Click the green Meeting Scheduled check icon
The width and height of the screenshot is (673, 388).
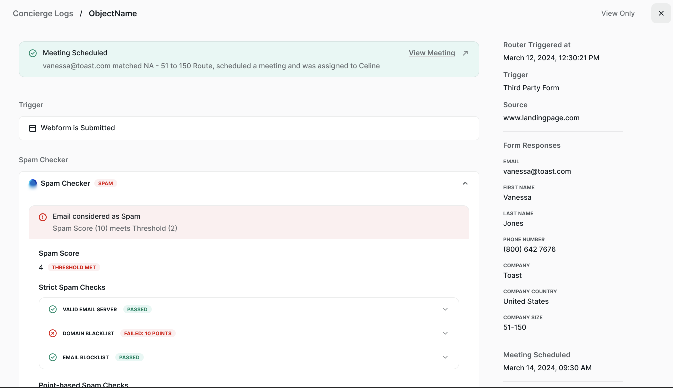[33, 53]
